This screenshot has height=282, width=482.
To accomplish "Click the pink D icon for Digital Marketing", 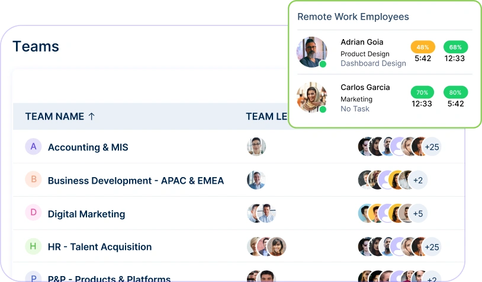I will 33,213.
